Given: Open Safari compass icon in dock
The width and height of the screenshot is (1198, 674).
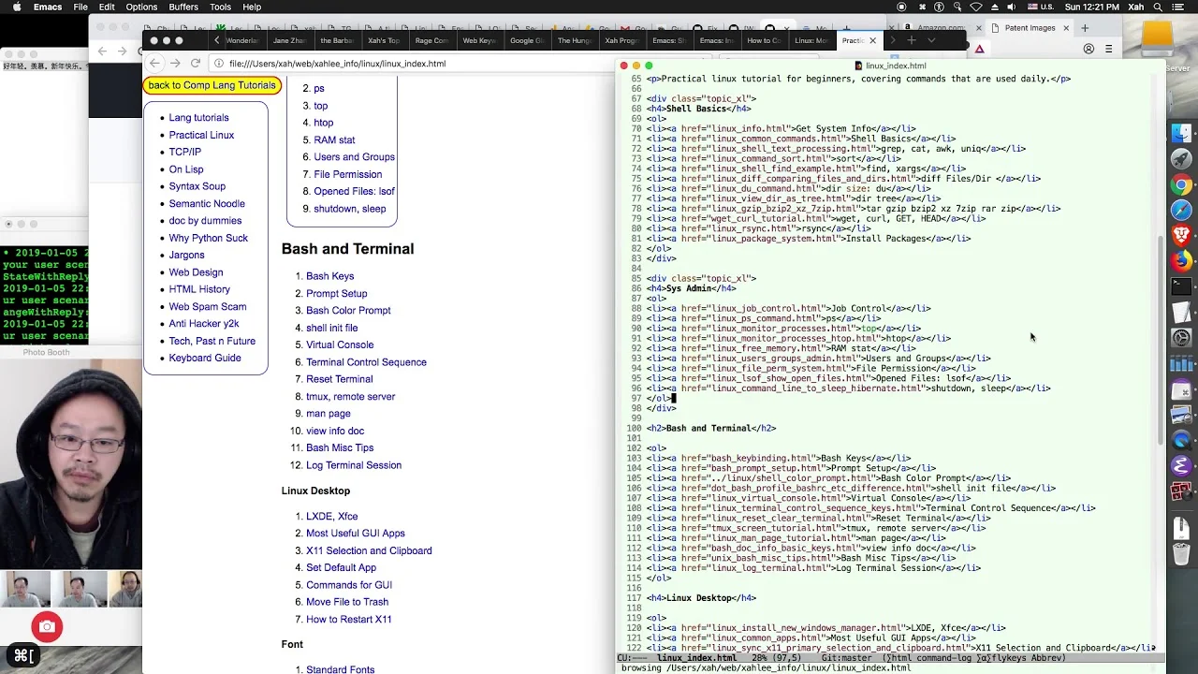Looking at the screenshot, I should tap(1182, 210).
